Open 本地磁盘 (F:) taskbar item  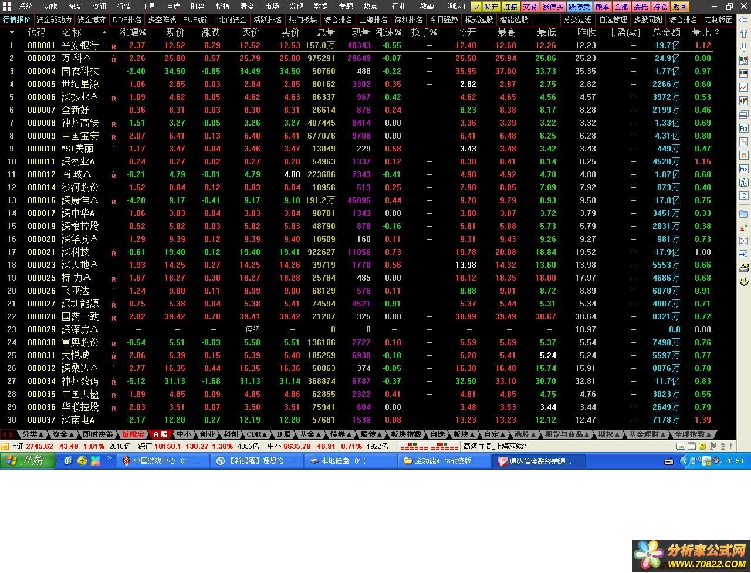[x=350, y=461]
